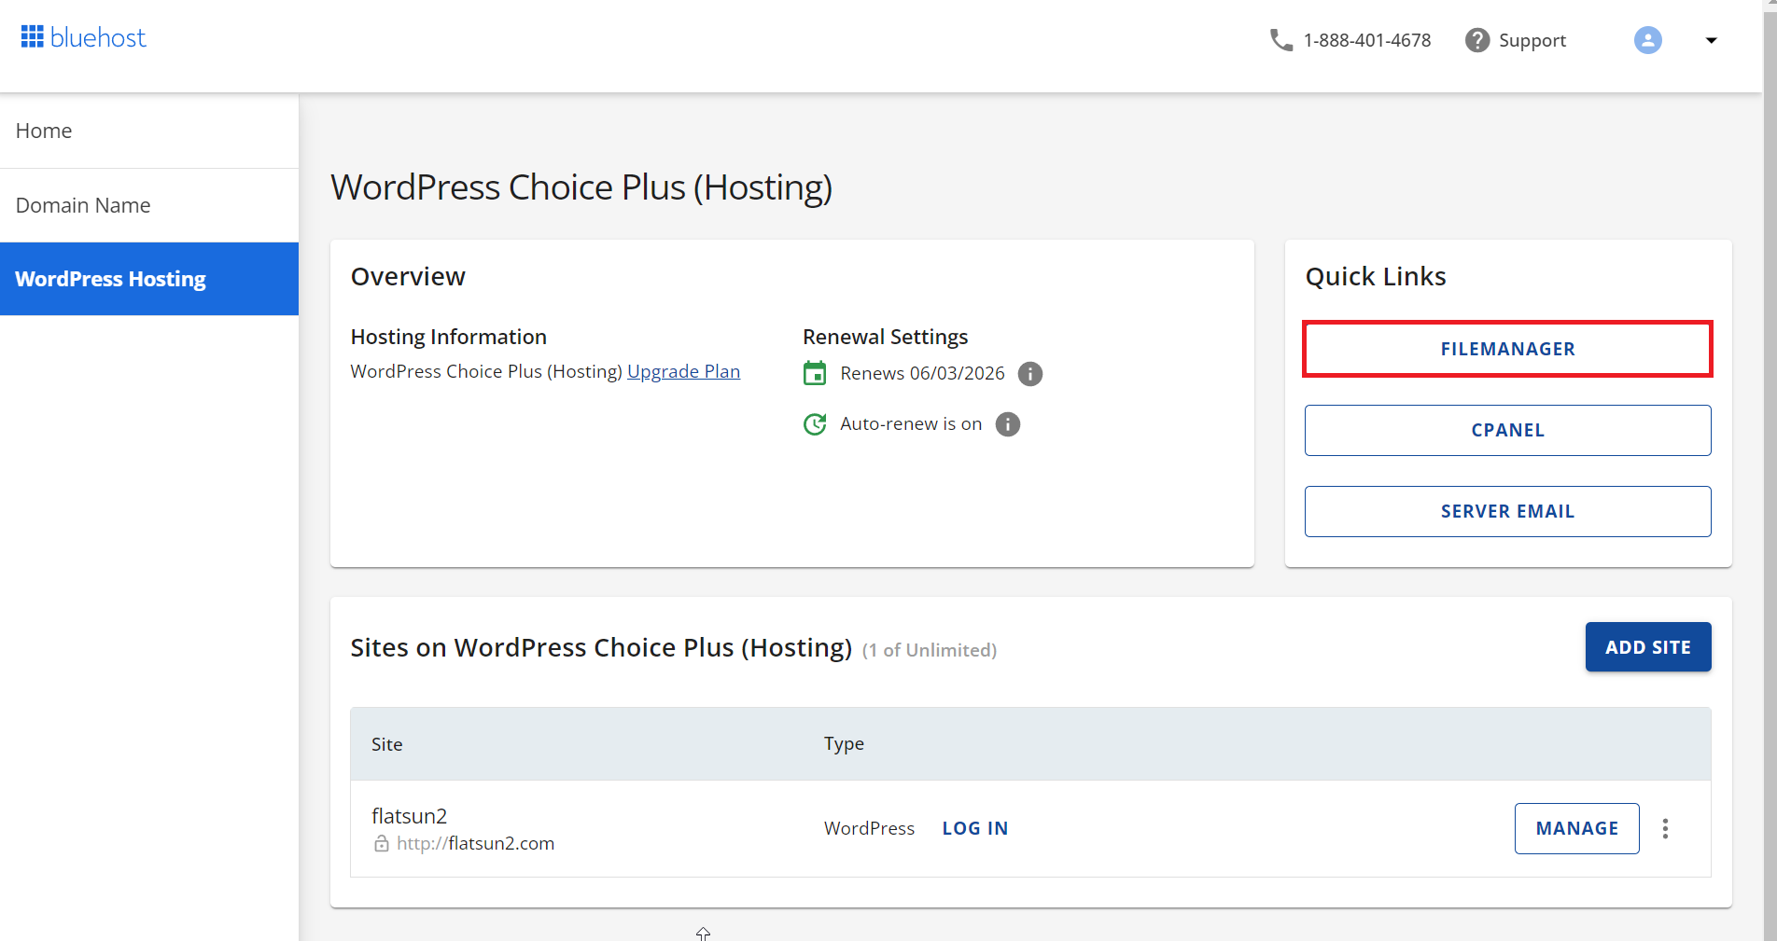Click LOG IN for flatsun2 WordPress
The height and width of the screenshot is (941, 1777).
tap(975, 828)
